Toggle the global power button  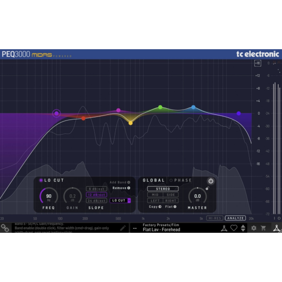(x=211, y=181)
